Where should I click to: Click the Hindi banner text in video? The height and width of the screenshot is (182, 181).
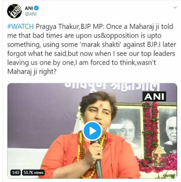coord(112,86)
